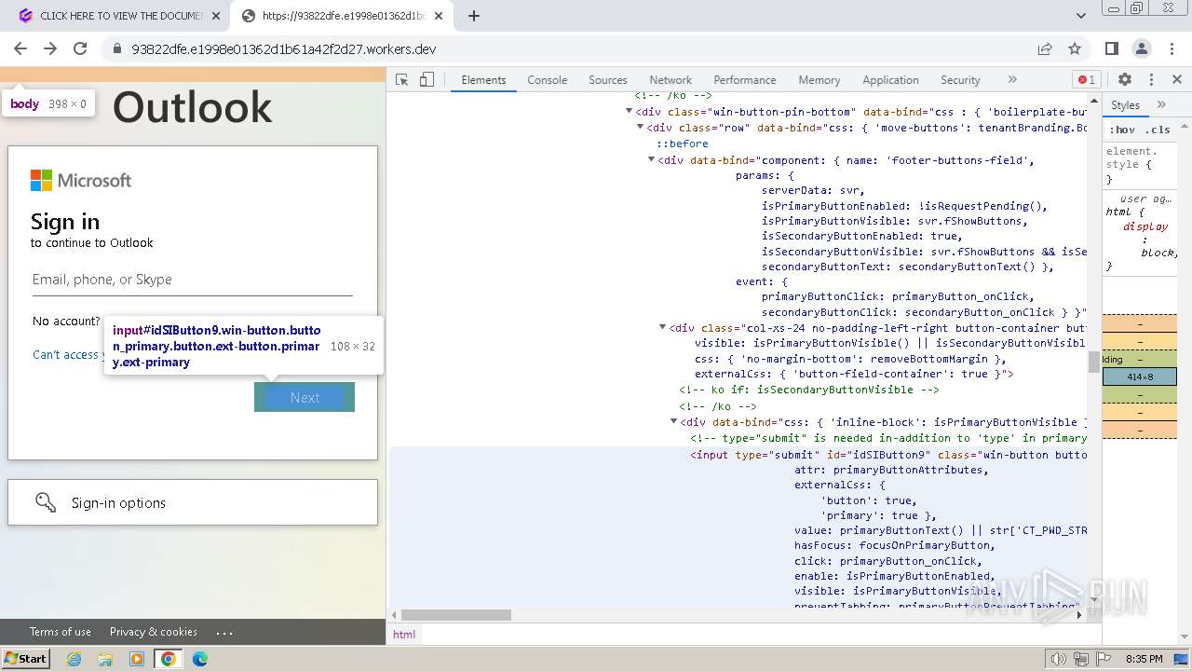Share this page icon
1192x671 pixels.
pos(1045,49)
